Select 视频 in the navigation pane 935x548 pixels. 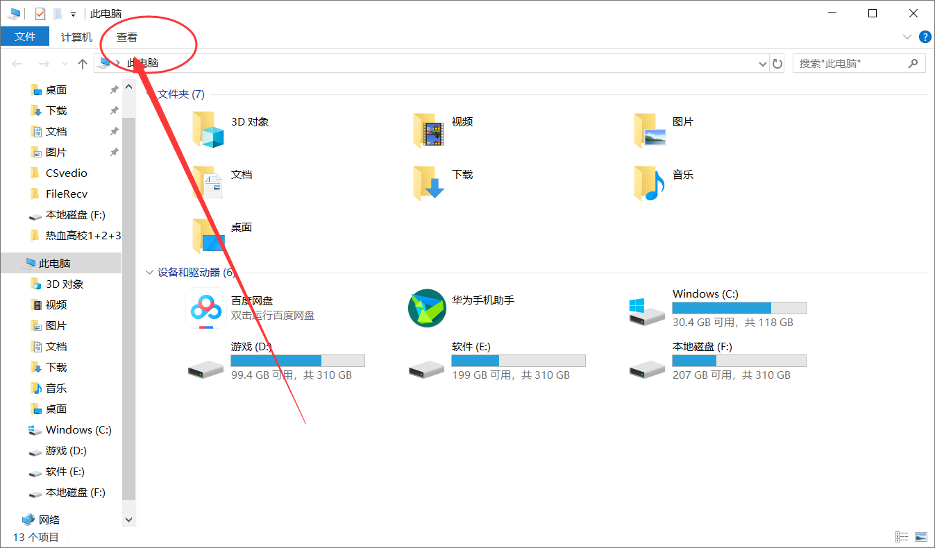click(x=56, y=305)
